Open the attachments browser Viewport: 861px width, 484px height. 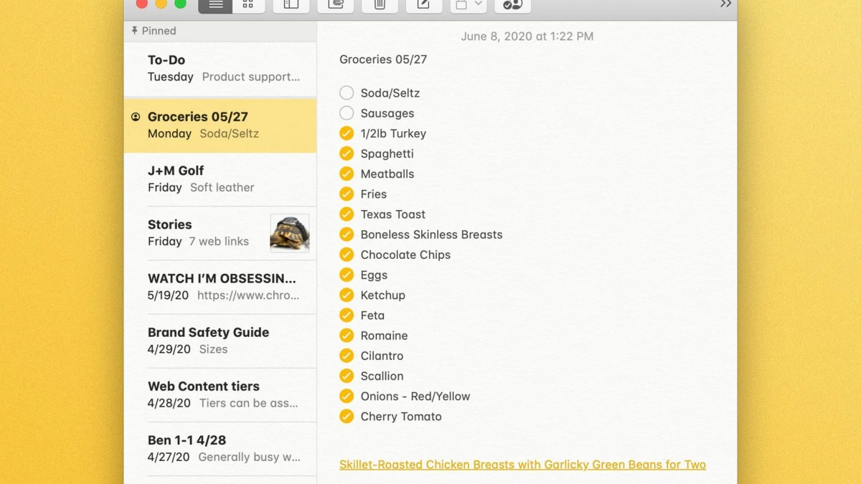(x=335, y=5)
